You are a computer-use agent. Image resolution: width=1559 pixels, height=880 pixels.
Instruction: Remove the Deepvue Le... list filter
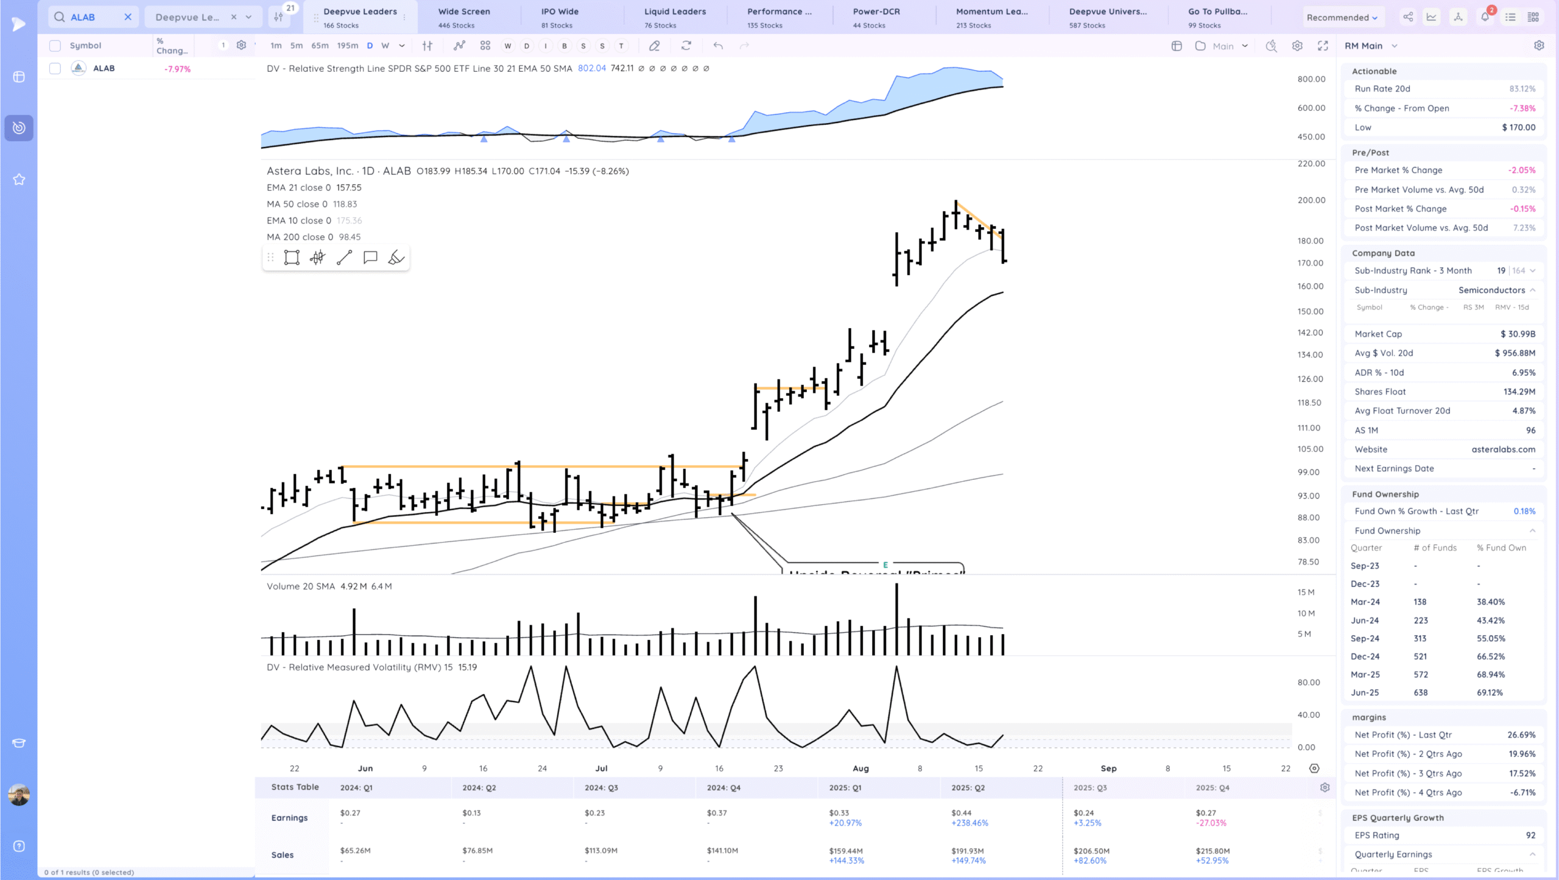[234, 17]
